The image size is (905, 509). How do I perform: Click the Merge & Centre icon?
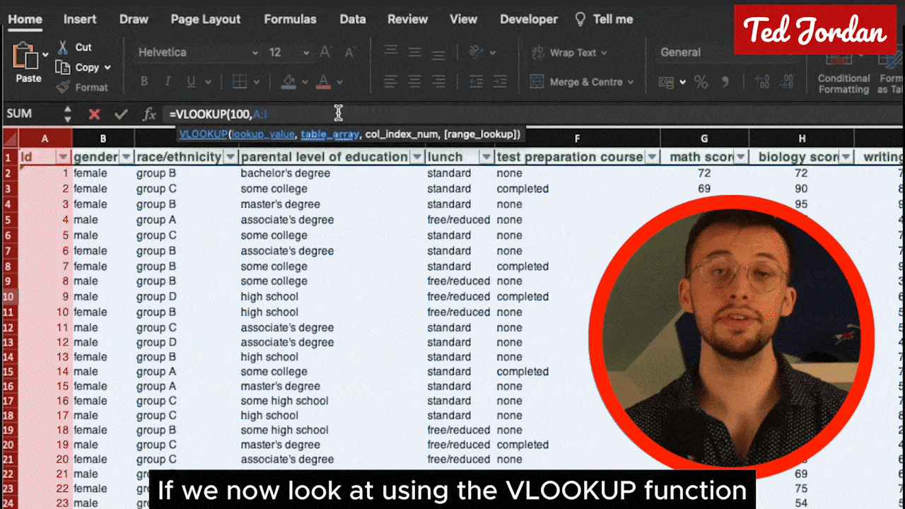click(537, 82)
